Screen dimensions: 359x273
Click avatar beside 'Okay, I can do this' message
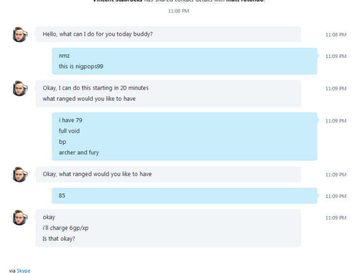click(20, 88)
